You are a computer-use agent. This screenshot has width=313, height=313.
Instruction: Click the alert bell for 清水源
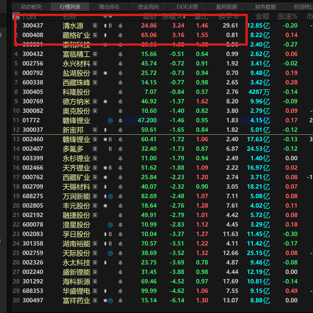point(120,26)
